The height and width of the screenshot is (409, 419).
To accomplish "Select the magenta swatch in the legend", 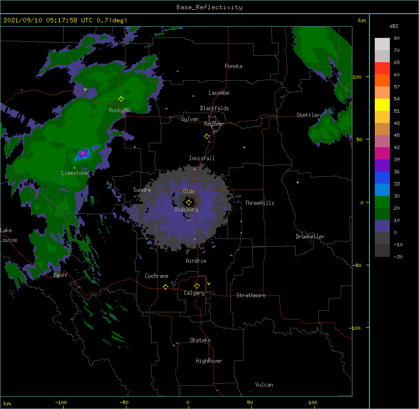I will [382, 153].
